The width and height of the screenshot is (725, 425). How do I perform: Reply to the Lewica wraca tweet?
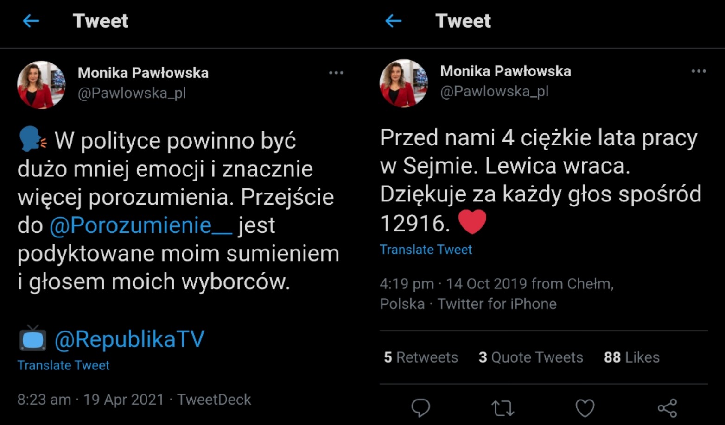(421, 408)
